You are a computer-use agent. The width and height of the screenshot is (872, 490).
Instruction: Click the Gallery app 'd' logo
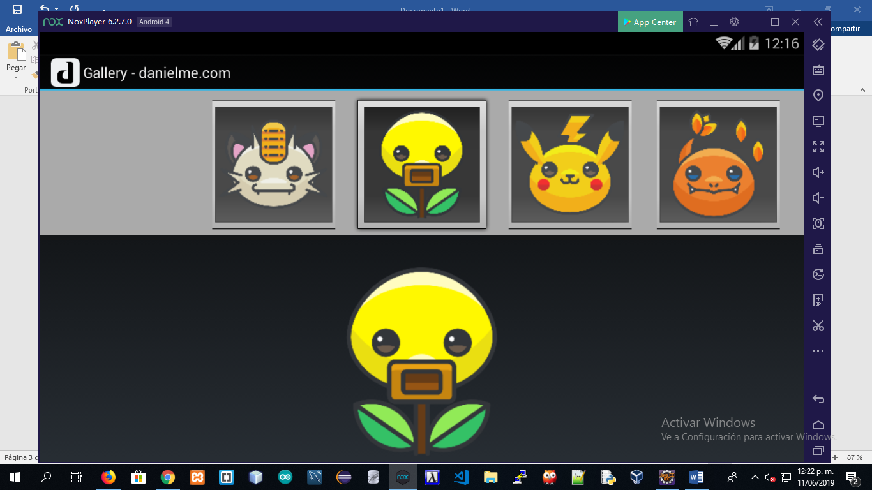click(x=65, y=73)
